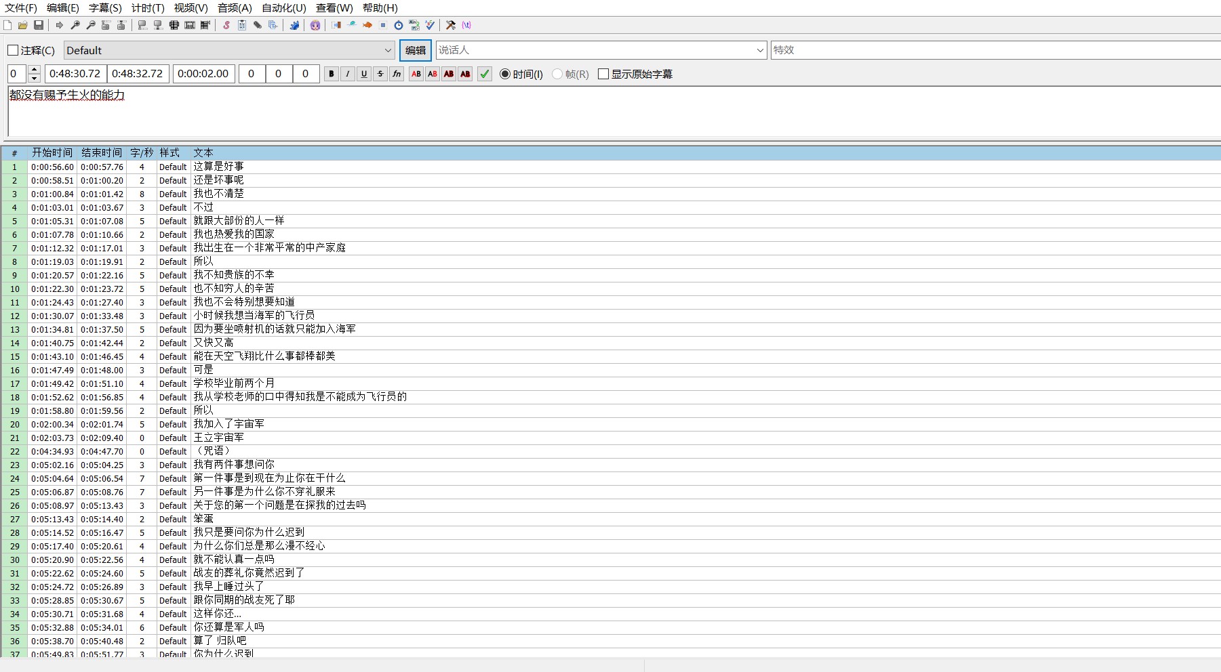Select row 21 王立宇宙军
This screenshot has height=672, width=1221.
tap(610, 438)
